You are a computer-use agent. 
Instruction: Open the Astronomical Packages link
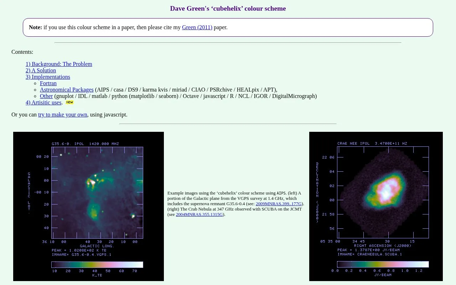pyautogui.click(x=67, y=90)
